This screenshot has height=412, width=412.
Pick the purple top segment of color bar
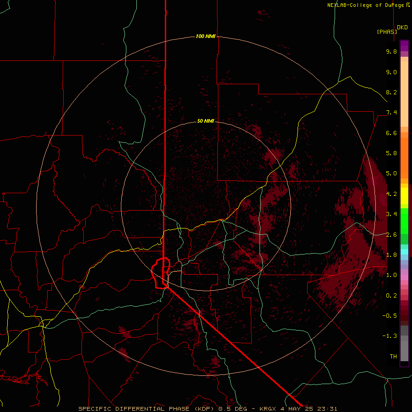coord(404,46)
